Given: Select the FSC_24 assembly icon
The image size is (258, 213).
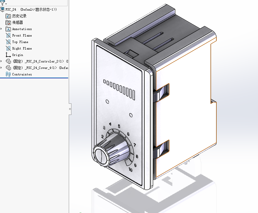Looking at the screenshot, I should [2, 9].
